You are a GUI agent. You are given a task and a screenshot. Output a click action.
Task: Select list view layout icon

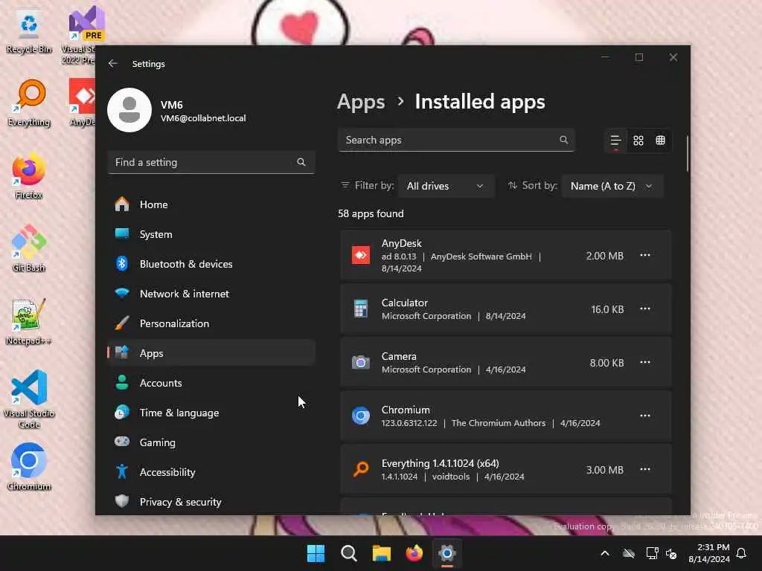pyautogui.click(x=615, y=141)
